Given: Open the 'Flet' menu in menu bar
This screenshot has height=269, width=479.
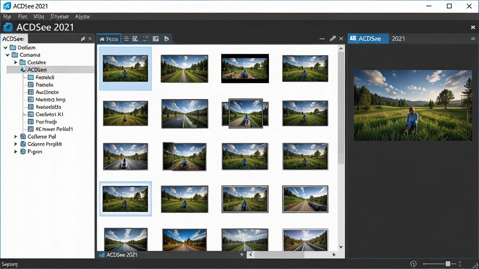Looking at the screenshot, I should point(22,16).
